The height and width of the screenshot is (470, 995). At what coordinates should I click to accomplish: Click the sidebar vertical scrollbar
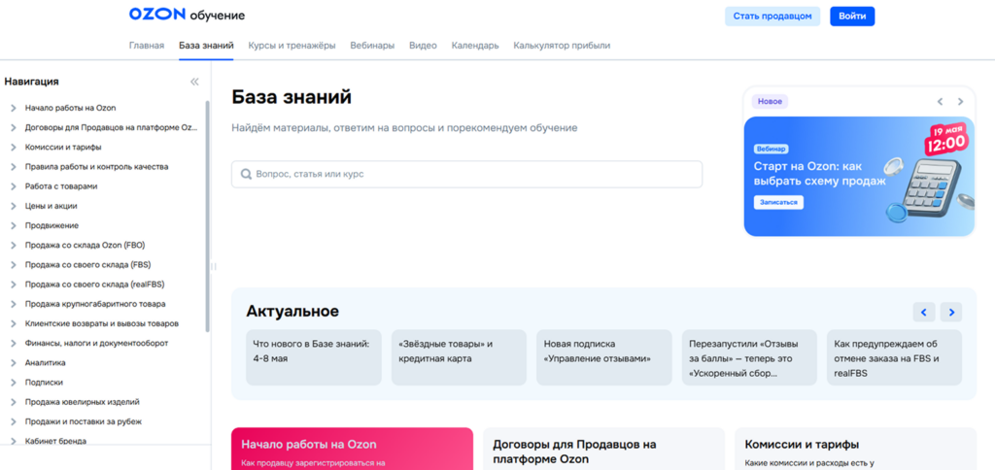pos(207,216)
